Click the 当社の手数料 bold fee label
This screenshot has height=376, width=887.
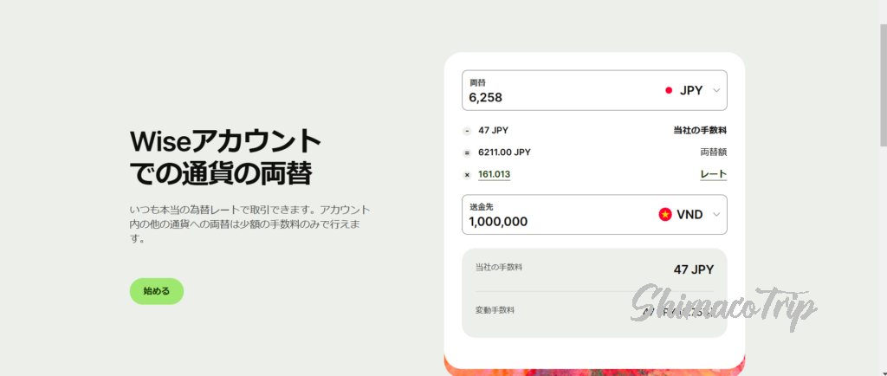click(x=699, y=131)
